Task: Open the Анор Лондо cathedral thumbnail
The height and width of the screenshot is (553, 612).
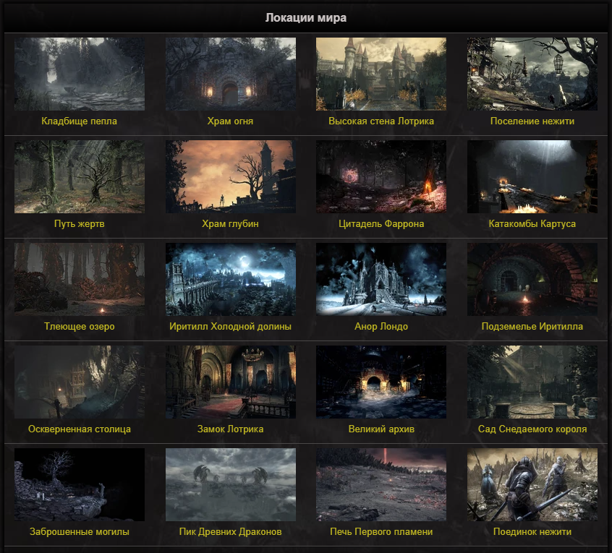Action: [381, 279]
